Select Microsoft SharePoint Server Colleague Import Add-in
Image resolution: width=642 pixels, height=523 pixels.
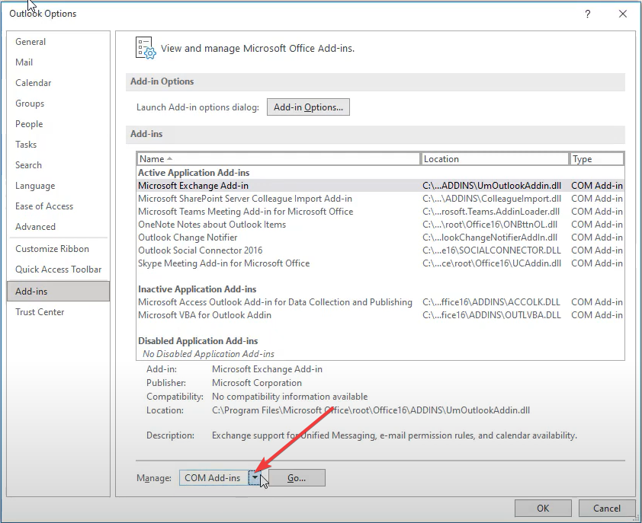[x=380, y=199]
